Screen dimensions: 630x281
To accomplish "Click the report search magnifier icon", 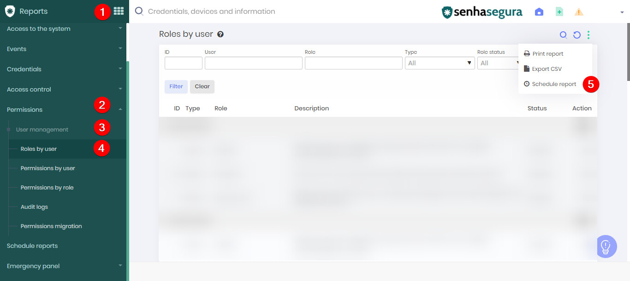I will point(563,34).
